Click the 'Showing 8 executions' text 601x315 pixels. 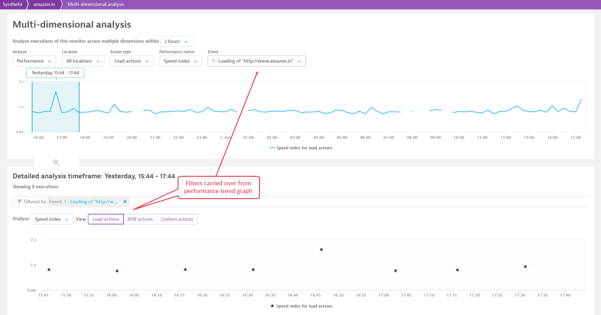tap(35, 187)
